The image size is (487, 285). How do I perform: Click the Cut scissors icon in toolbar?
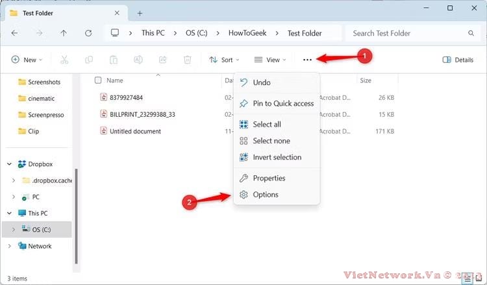(x=64, y=60)
